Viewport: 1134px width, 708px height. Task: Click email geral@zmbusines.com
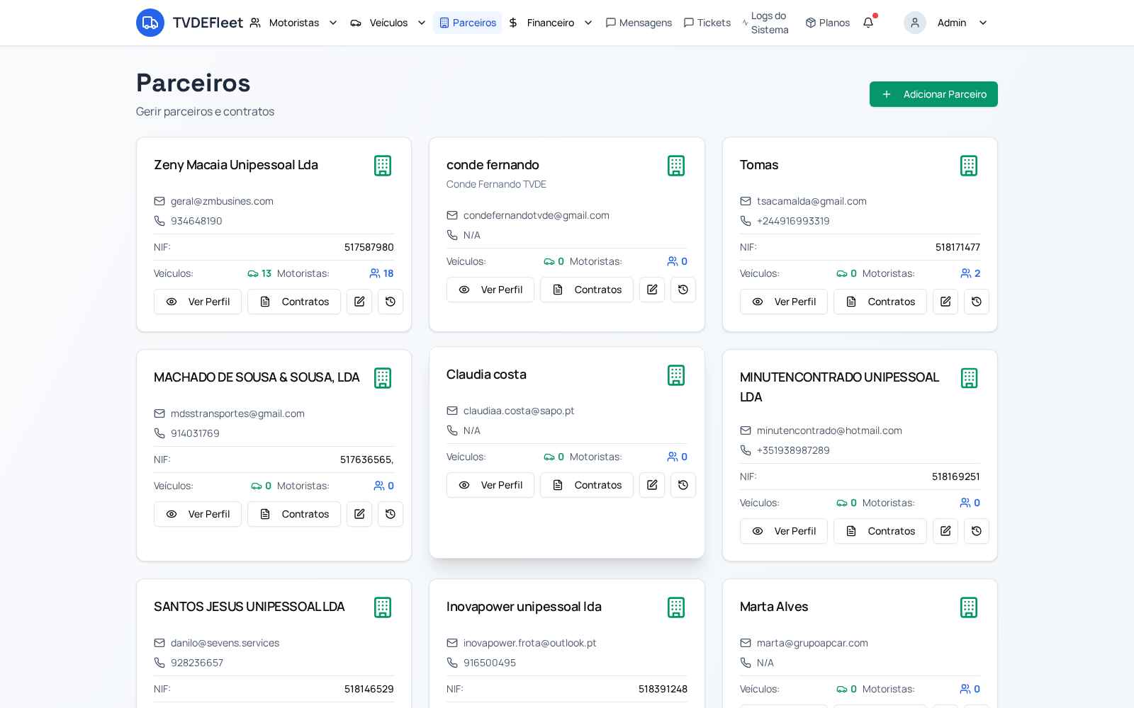pyautogui.click(x=222, y=201)
